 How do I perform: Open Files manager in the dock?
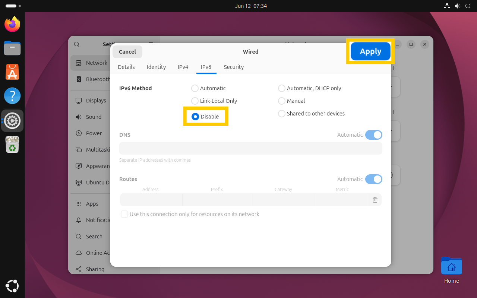12,48
